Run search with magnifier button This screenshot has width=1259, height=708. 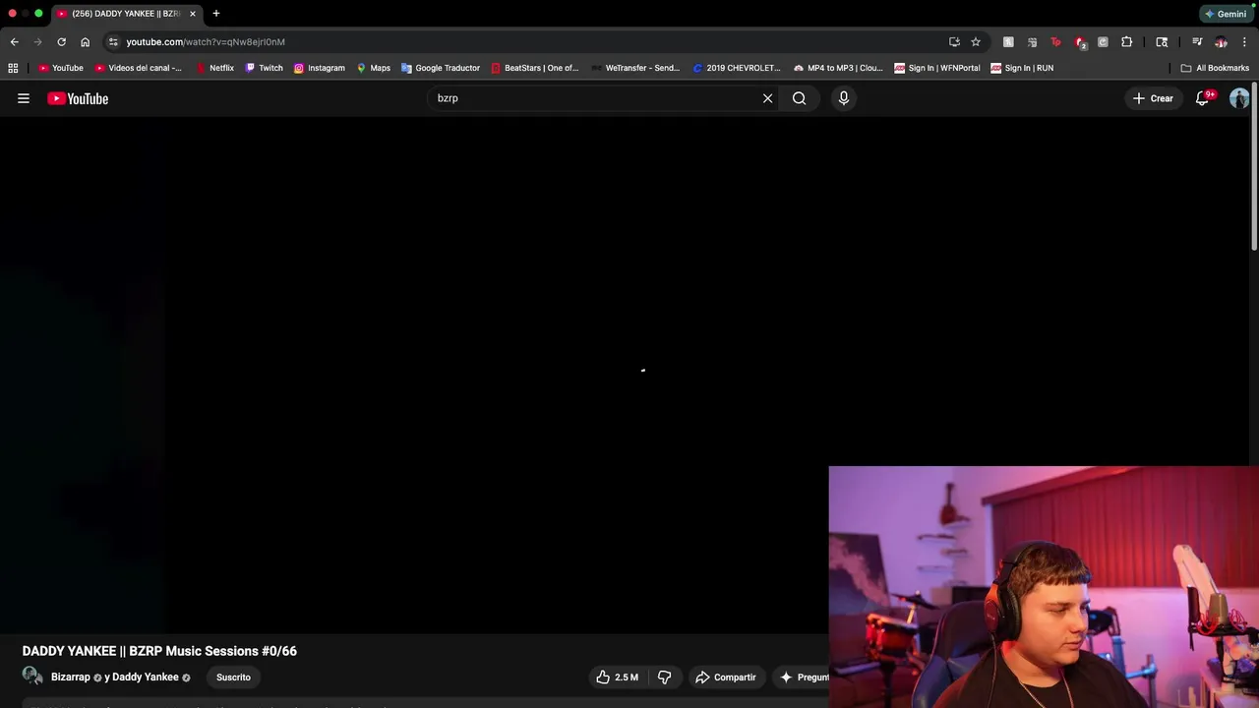click(x=800, y=98)
